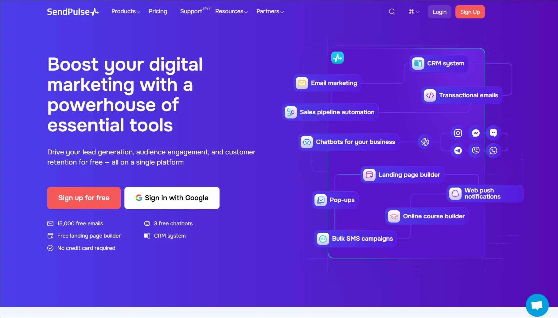Expand the Products menu

pos(126,11)
